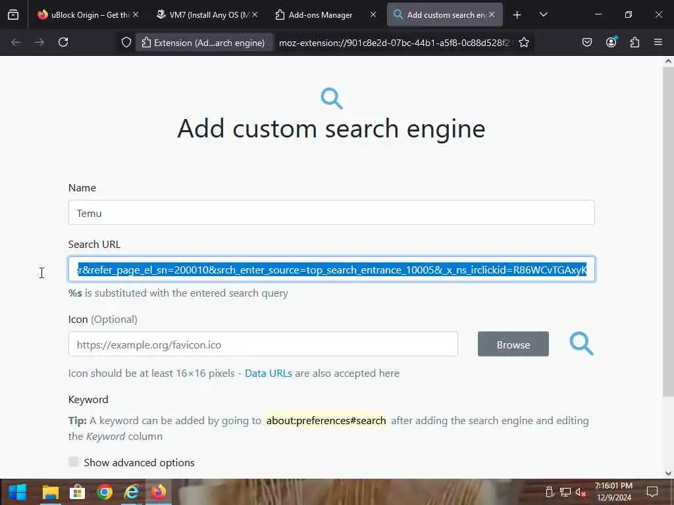
Task: Open File Explorer from the taskbar
Action: point(50,492)
